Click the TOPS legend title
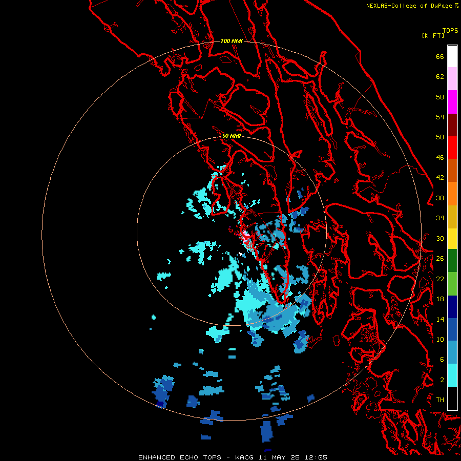The height and width of the screenshot is (461, 461). click(450, 30)
